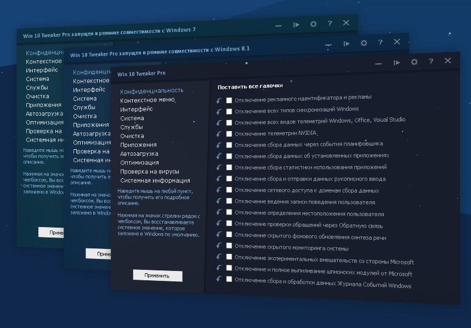Click the question mark help icon in front window

pos(431,61)
